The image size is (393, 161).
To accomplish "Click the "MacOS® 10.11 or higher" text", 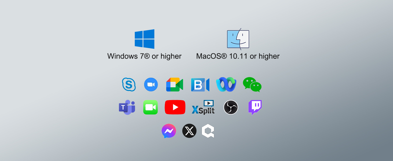I will coord(238,56).
